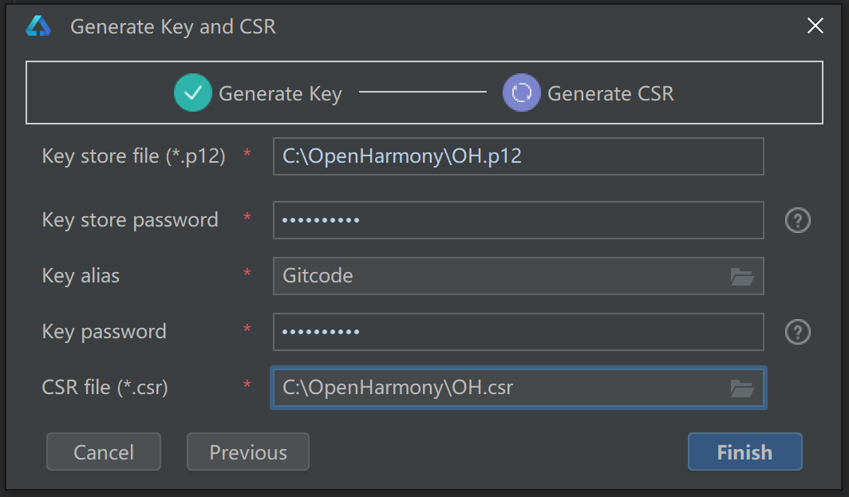The width and height of the screenshot is (849, 497).
Task: Click the CSR file path text field
Action: [x=495, y=388]
